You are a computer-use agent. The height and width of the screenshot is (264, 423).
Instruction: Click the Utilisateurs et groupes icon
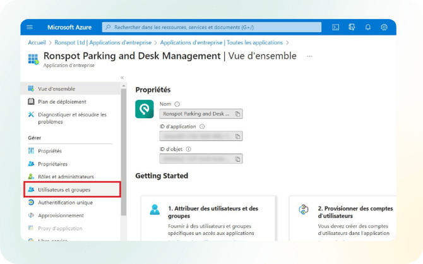click(31, 189)
